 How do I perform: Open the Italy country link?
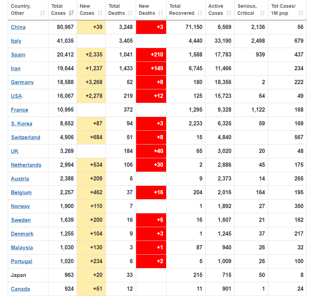pos(16,41)
